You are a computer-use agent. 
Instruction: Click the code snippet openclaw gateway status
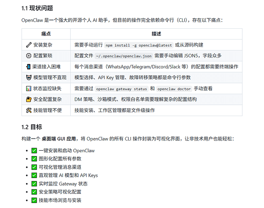pyautogui.click(x=121, y=89)
